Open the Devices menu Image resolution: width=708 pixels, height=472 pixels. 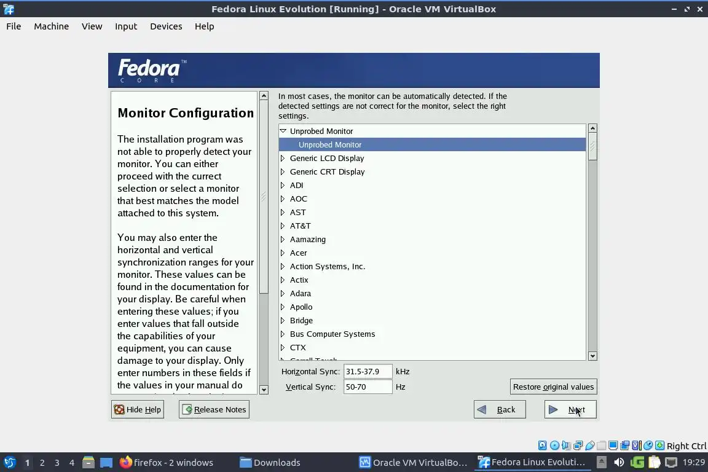[166, 26]
